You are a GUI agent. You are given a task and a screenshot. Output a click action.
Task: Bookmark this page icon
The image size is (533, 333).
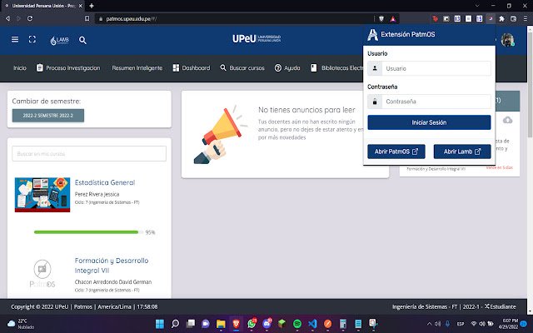[87, 18]
